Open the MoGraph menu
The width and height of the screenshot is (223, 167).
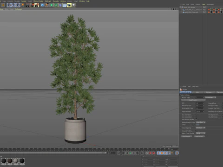point(48,1)
